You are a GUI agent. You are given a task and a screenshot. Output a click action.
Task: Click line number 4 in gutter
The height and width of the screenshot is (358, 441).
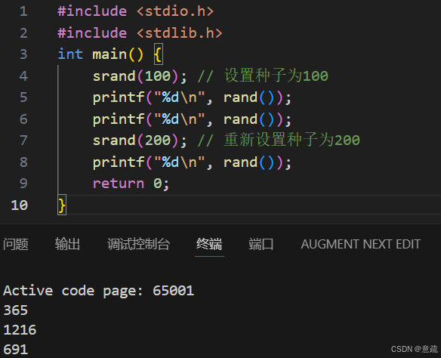23,76
